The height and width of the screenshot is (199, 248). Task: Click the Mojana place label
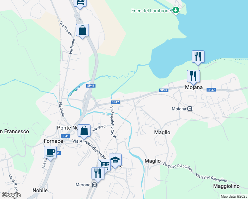(194, 87)
